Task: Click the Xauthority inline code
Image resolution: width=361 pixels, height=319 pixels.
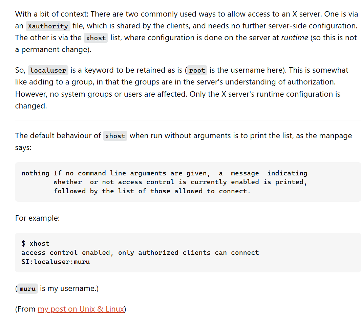Action: 48,26
